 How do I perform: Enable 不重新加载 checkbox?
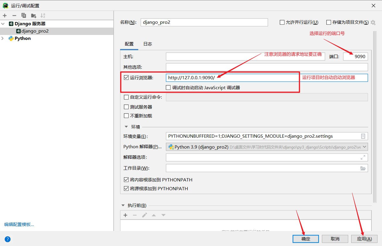click(126, 116)
